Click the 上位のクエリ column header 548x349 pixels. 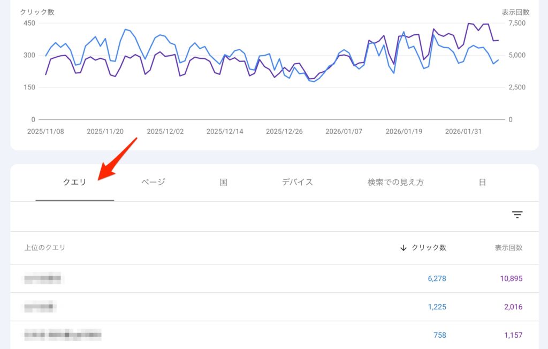45,248
